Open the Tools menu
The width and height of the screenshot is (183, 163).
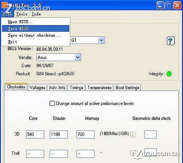click(22, 14)
